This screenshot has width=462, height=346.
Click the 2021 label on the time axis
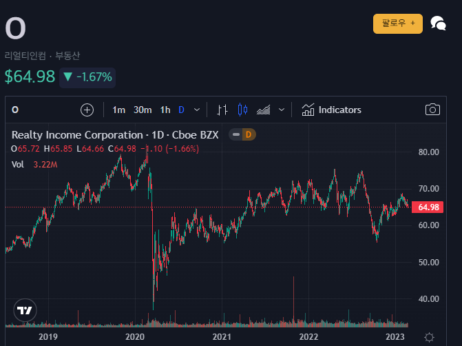(222, 337)
